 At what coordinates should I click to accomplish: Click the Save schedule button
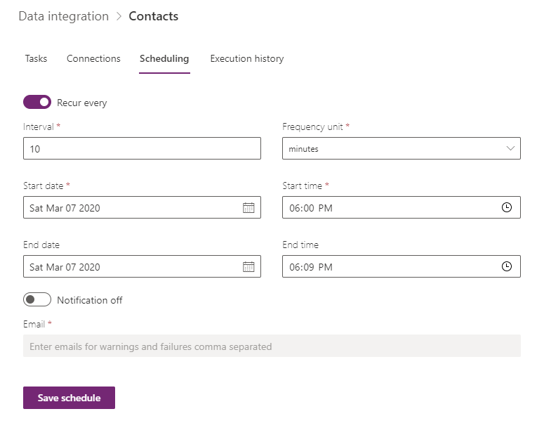(x=69, y=398)
